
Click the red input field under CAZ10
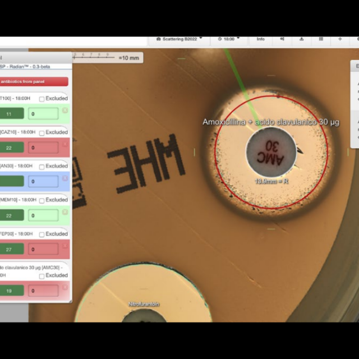click(x=43, y=148)
